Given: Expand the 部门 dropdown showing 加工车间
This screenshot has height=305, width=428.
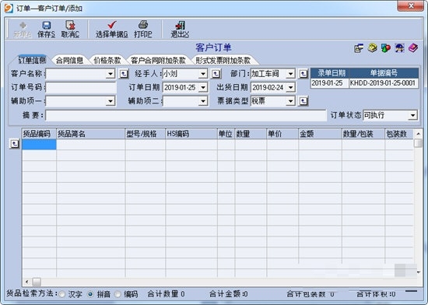Looking at the screenshot, I should pyautogui.click(x=290, y=74).
